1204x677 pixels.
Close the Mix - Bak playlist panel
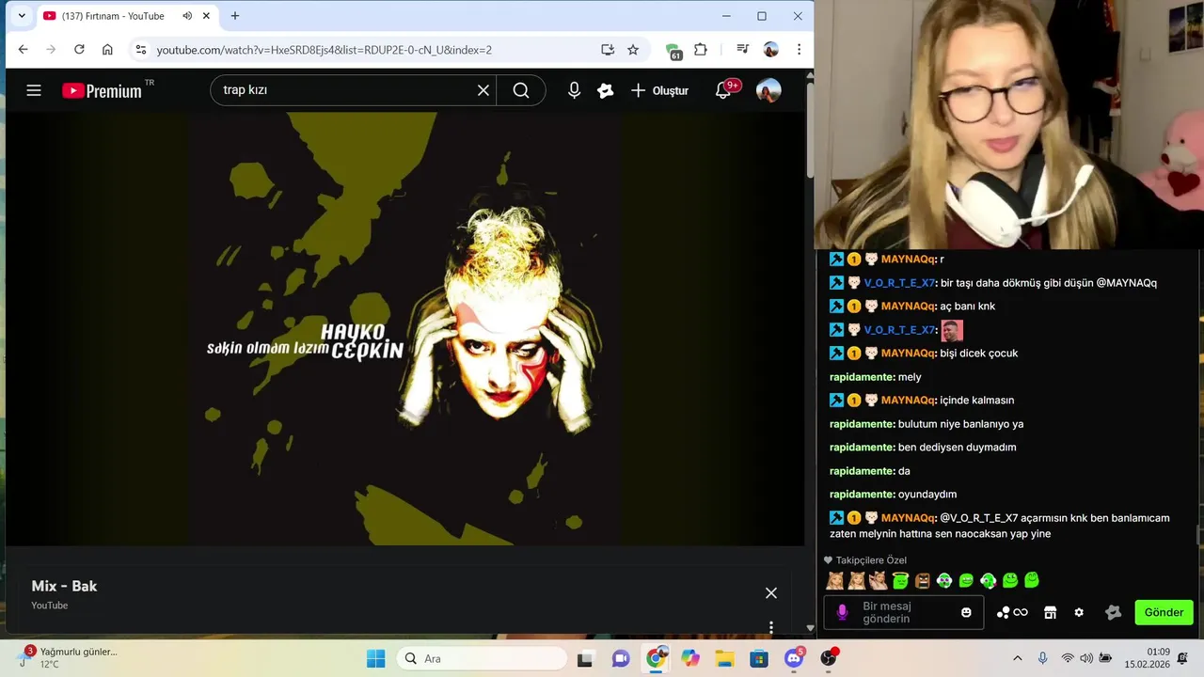[x=771, y=592]
